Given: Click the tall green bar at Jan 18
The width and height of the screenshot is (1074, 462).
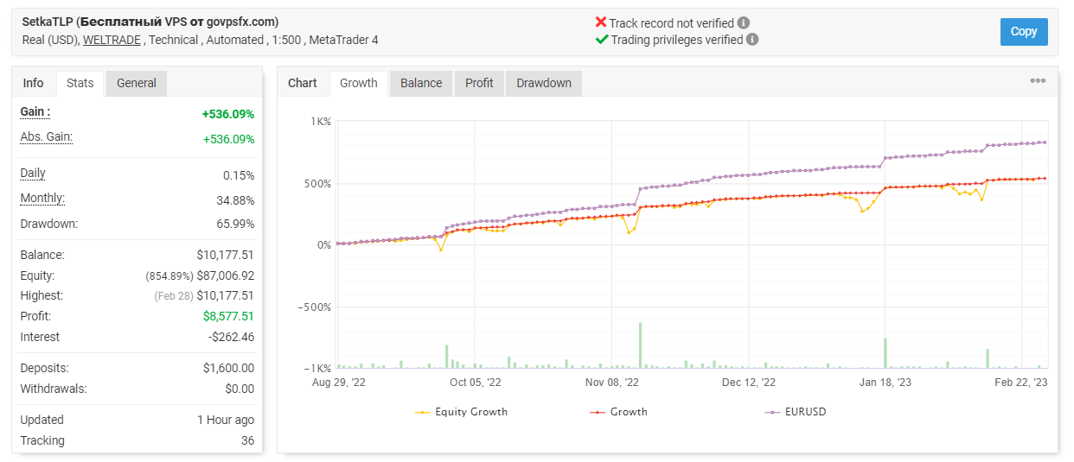Looking at the screenshot, I should [x=885, y=353].
